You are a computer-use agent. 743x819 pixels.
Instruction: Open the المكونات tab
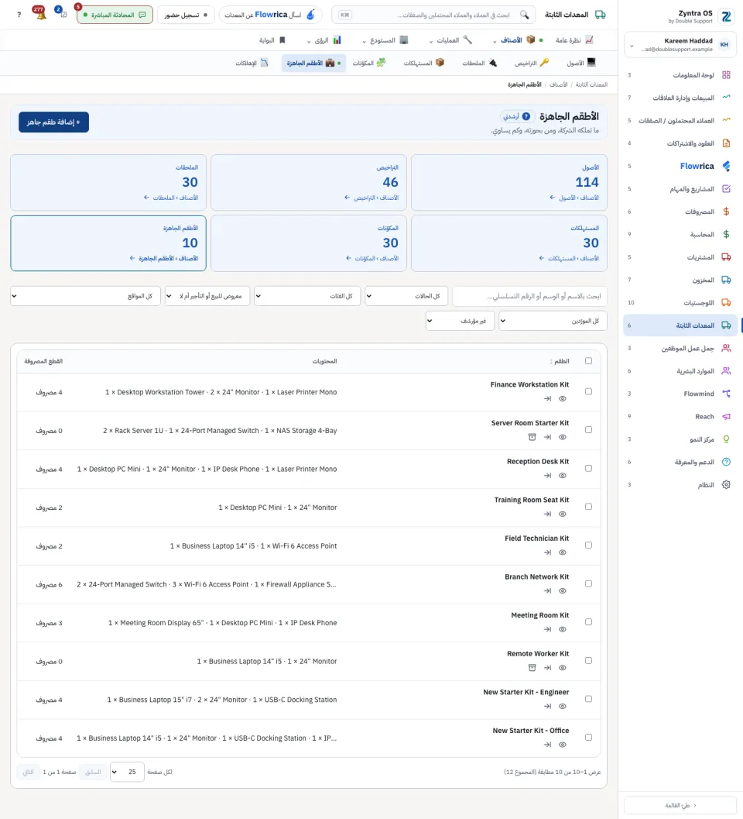point(369,64)
